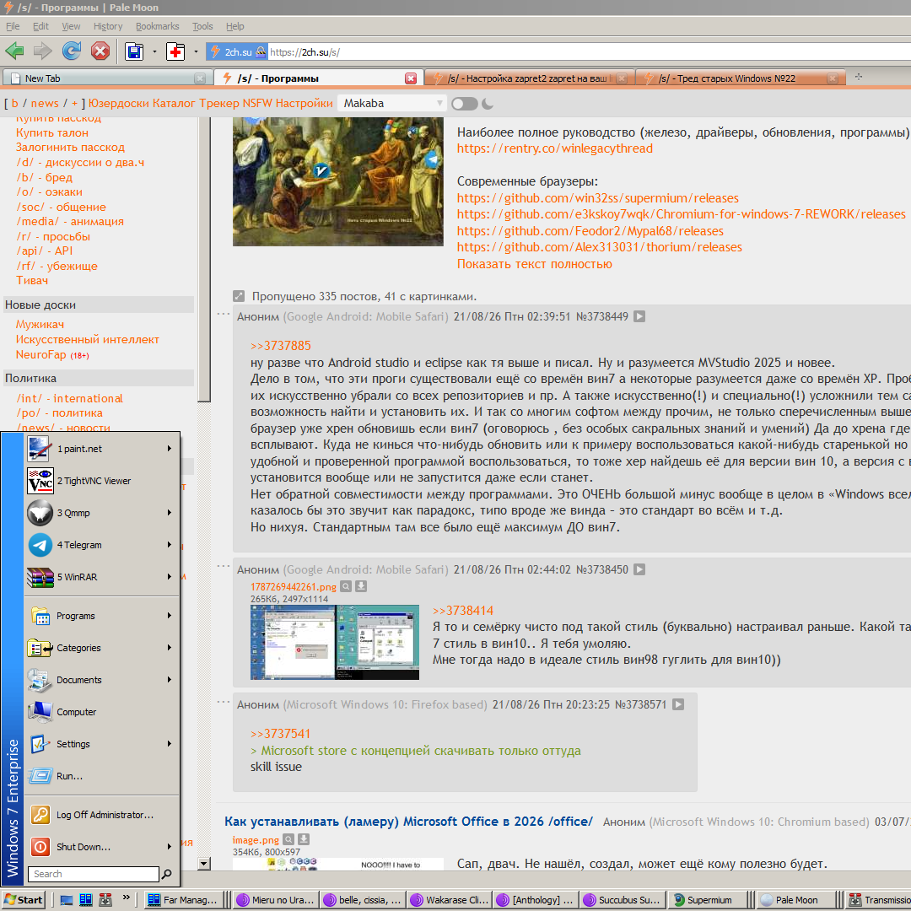
Task: Click the search icon next to 1787269442261.png
Action: pos(346,586)
